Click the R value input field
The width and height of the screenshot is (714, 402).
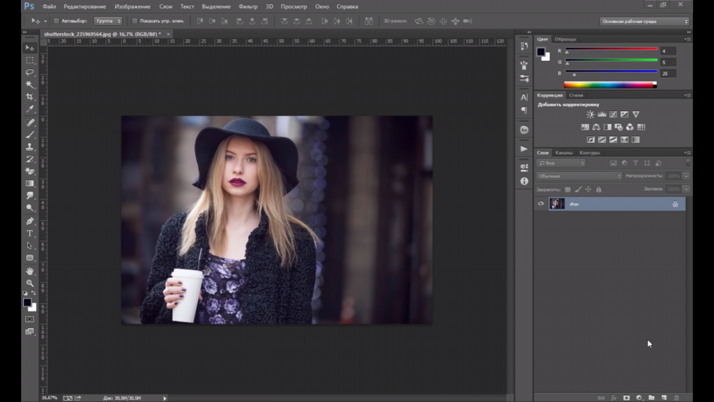click(x=667, y=51)
